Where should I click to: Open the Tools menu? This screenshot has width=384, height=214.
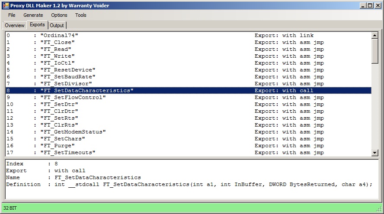81,15
